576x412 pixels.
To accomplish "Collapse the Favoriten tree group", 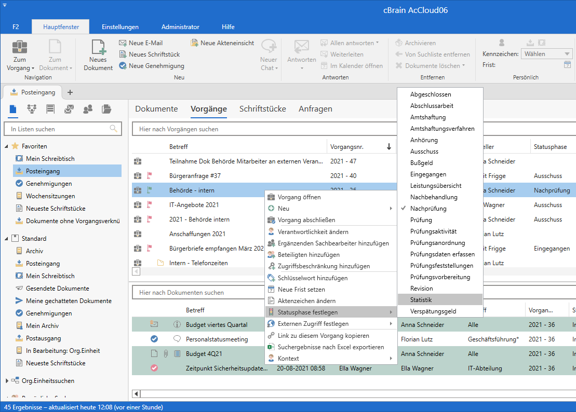I will (x=7, y=146).
